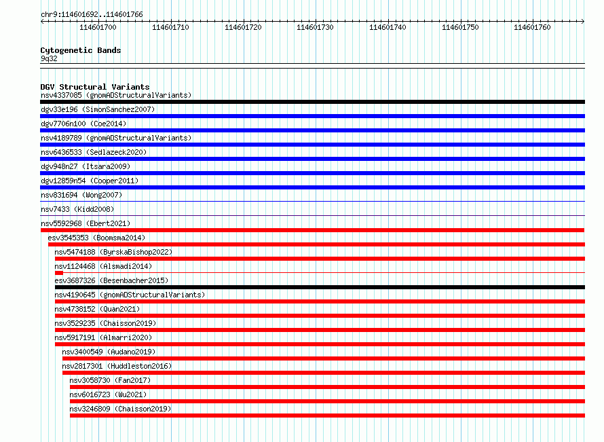Open variant nsv3246809 (Chaisson2019)
Viewport: 604px width, 442px height.
(120, 409)
